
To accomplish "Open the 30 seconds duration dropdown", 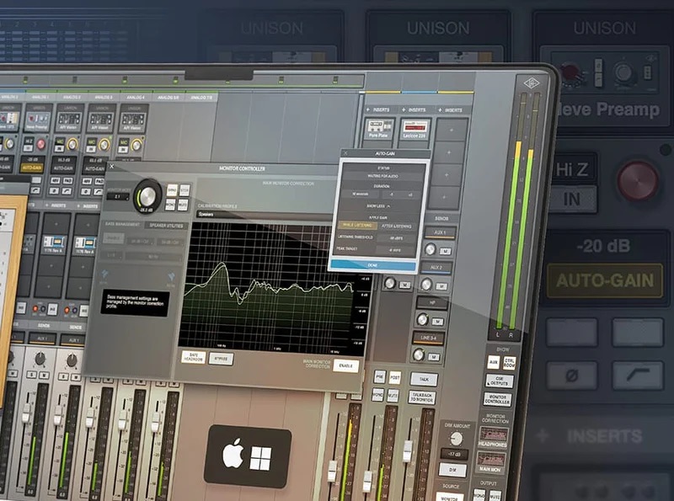I will click(x=358, y=194).
